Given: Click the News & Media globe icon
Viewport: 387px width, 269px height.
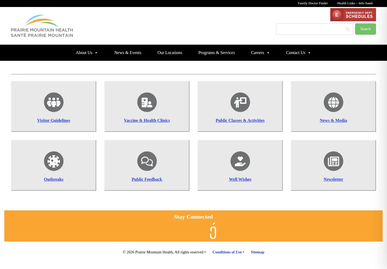Looking at the screenshot, I should (x=334, y=102).
